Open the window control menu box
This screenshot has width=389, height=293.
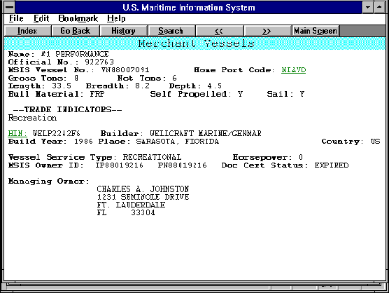(9, 7)
